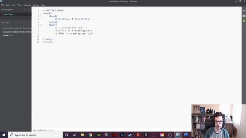Launch File Explorer from taskbar
The width and height of the screenshot is (246, 138).
click(82, 135)
